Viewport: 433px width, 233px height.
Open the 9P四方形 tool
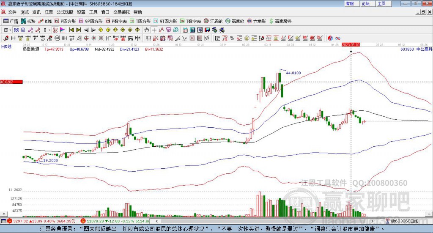91,21
